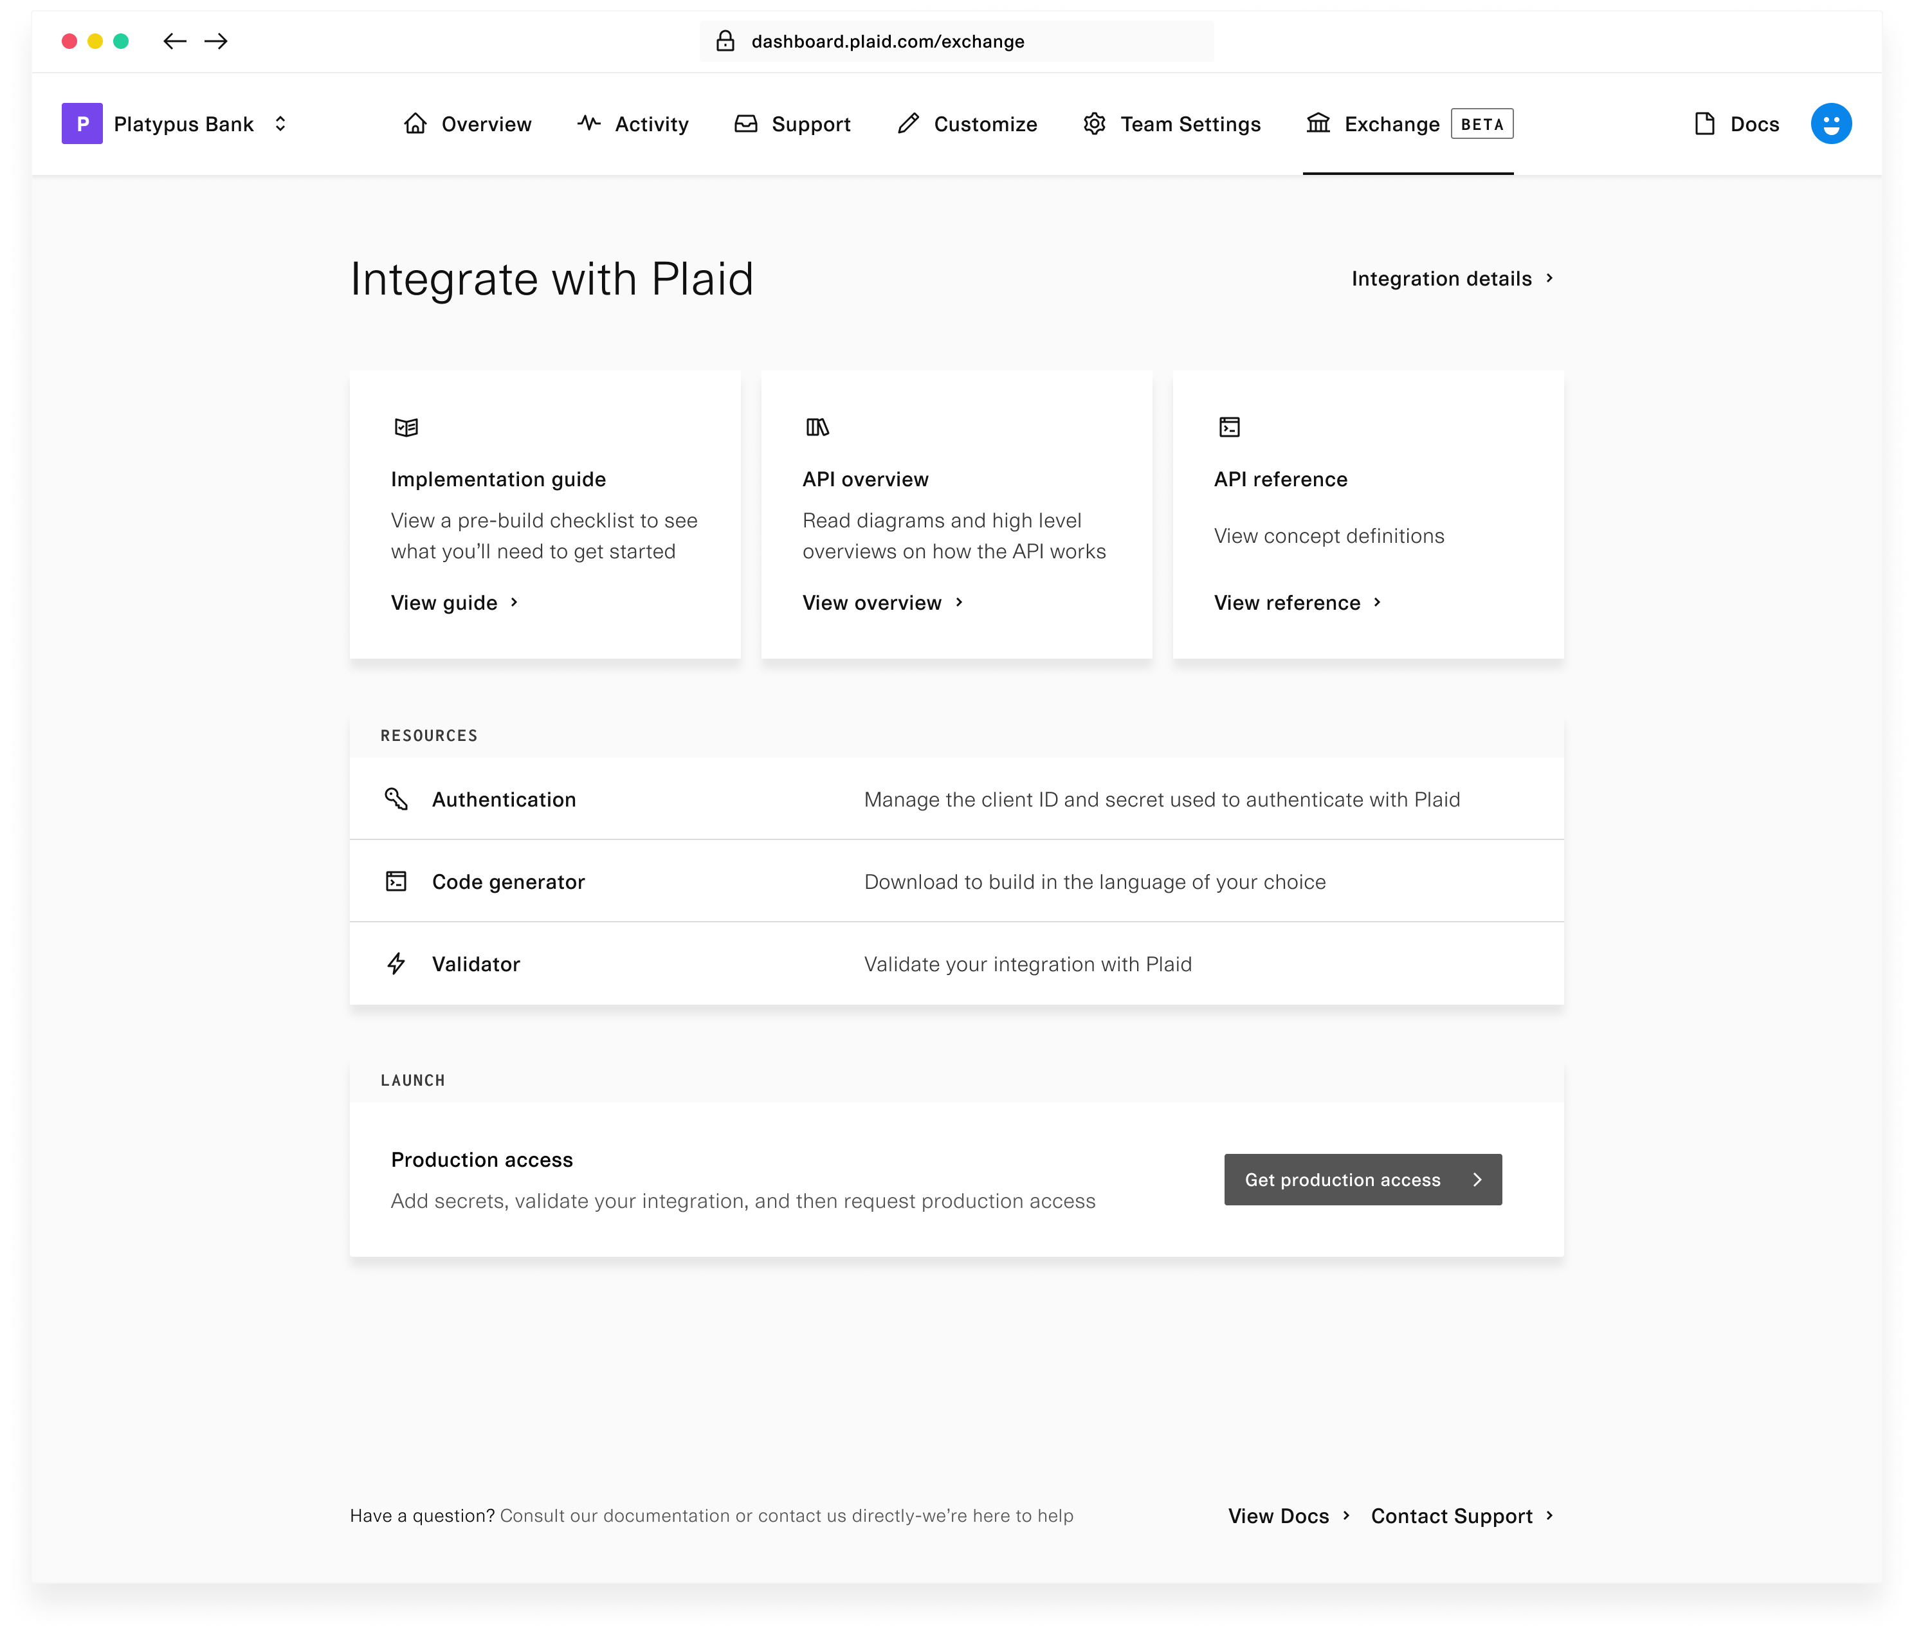
Task: Click the View overview link
Action: pos(872,603)
